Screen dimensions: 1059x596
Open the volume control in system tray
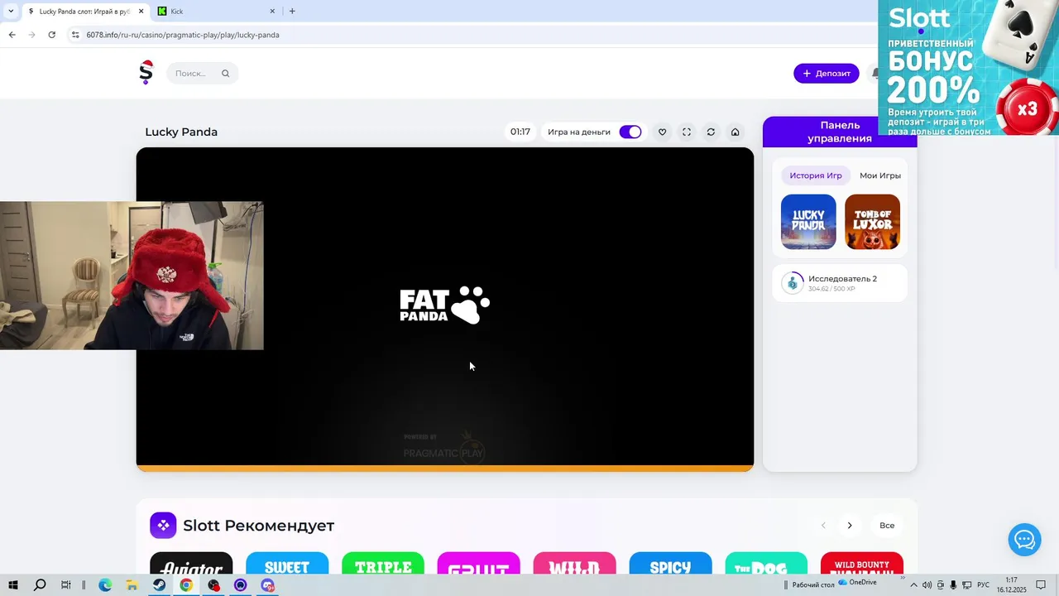(927, 585)
